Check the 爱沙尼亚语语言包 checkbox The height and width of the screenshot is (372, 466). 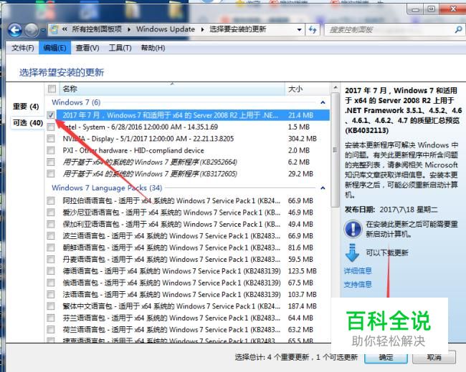coord(51,212)
